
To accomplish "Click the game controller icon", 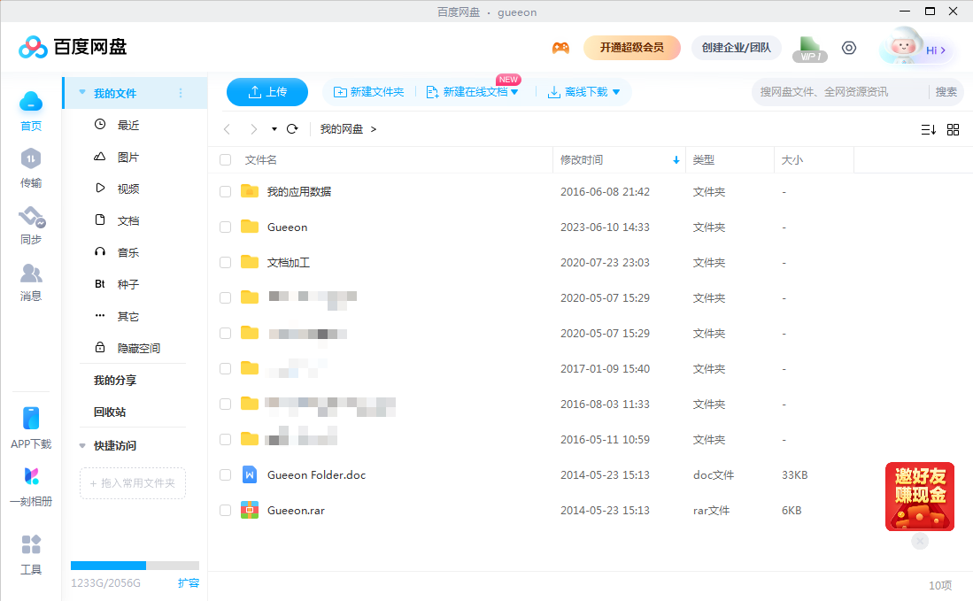I will click(560, 48).
